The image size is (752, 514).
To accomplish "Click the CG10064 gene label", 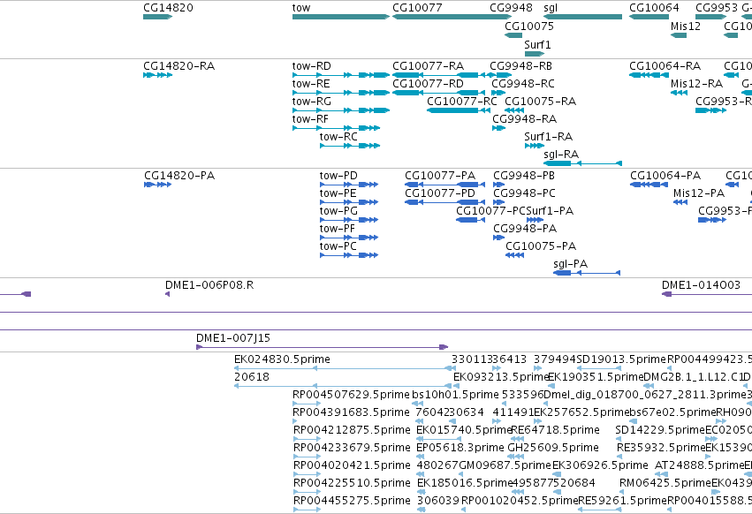I will (x=654, y=8).
